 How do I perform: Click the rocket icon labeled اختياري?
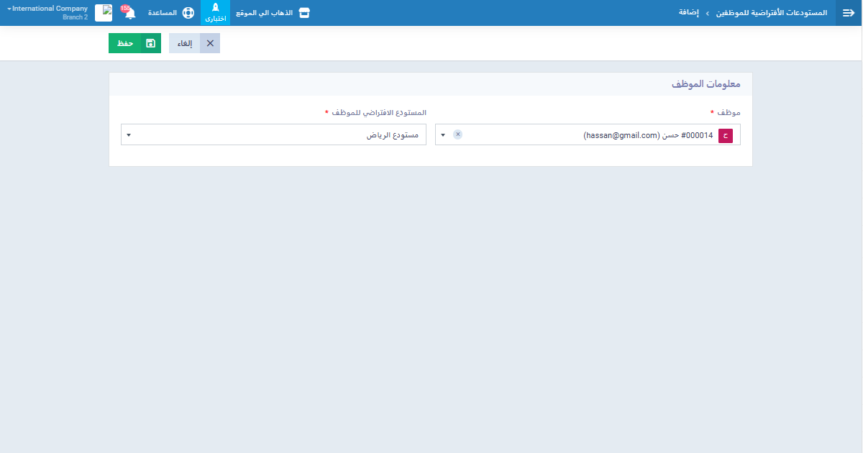215,8
